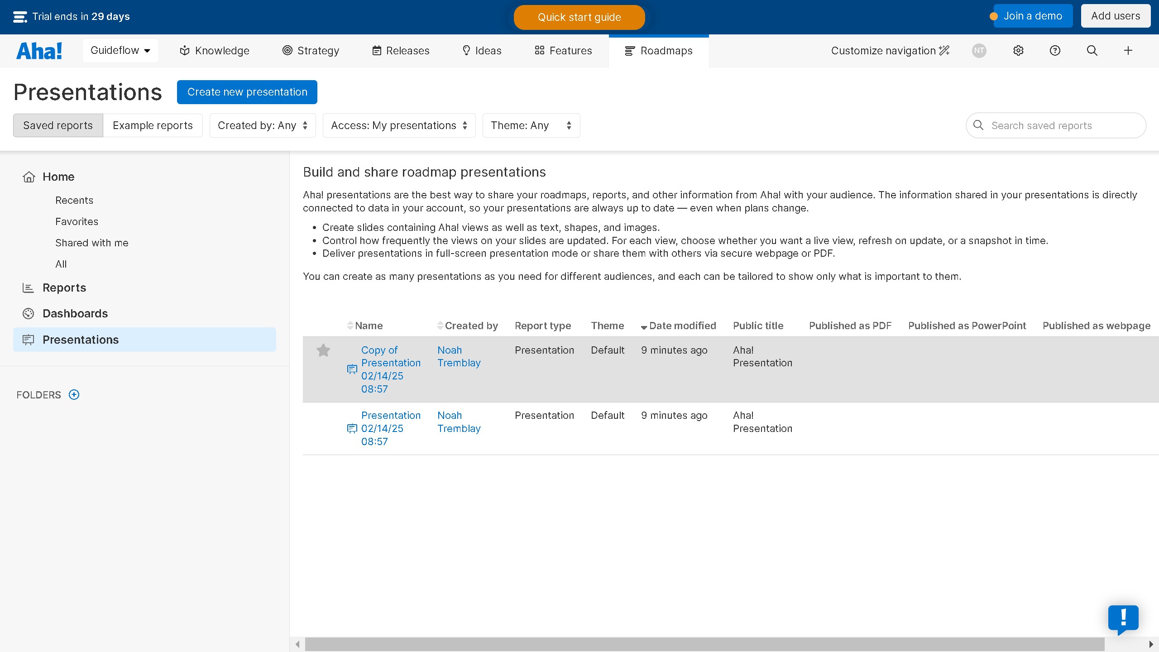Open the Features tab
The width and height of the screenshot is (1159, 652).
click(563, 51)
